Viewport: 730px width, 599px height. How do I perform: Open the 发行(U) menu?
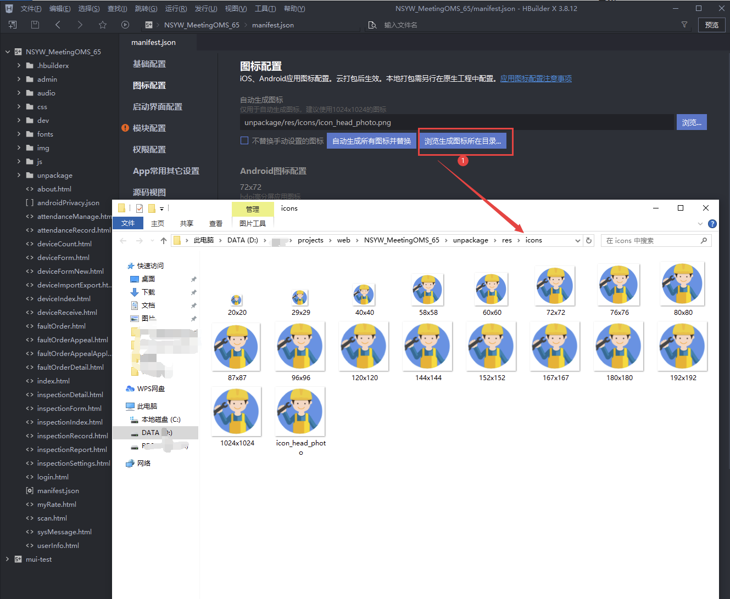(x=206, y=8)
